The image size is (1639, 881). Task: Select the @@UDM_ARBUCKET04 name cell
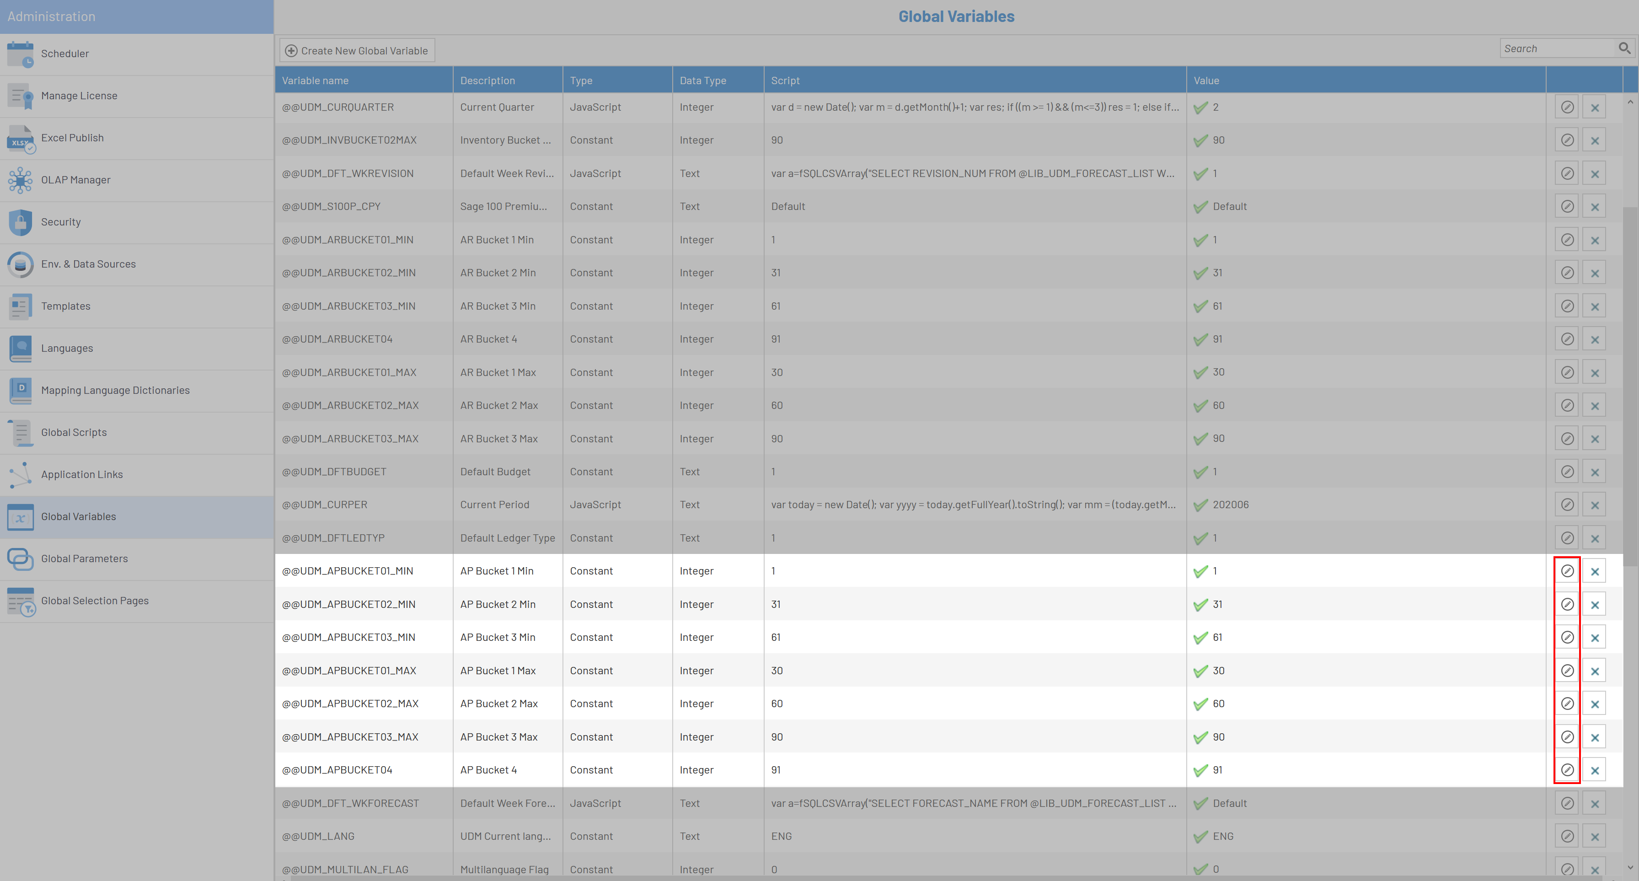(x=364, y=339)
